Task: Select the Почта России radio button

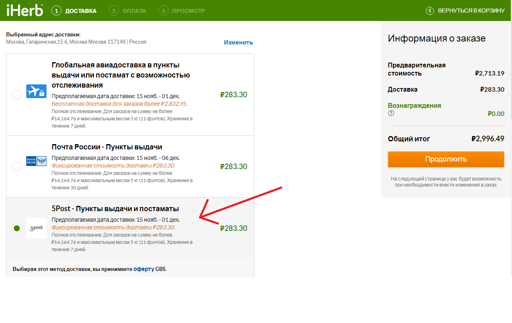Action: pos(17,166)
